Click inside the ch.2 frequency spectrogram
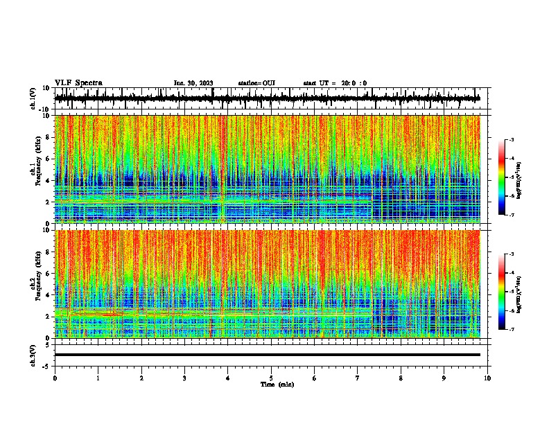The width and height of the screenshot is (549, 424). coord(268,284)
